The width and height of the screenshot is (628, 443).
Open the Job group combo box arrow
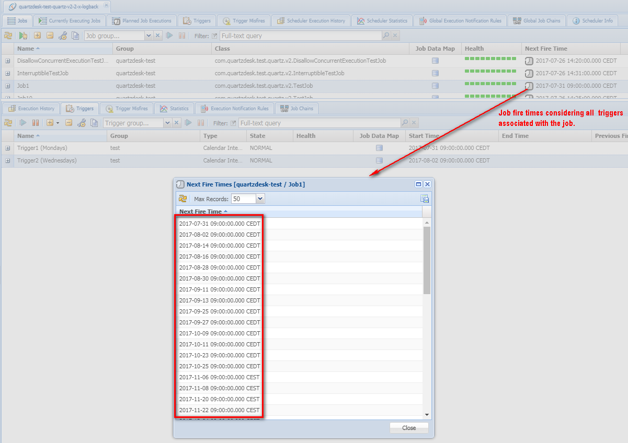tap(149, 36)
